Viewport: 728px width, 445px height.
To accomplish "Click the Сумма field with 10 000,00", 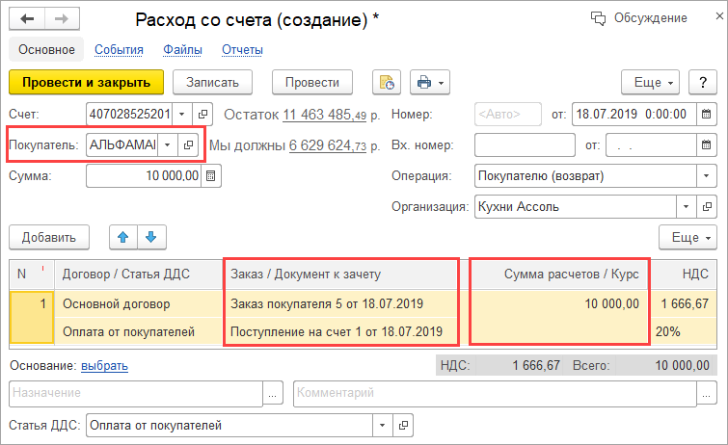I will pos(144,176).
